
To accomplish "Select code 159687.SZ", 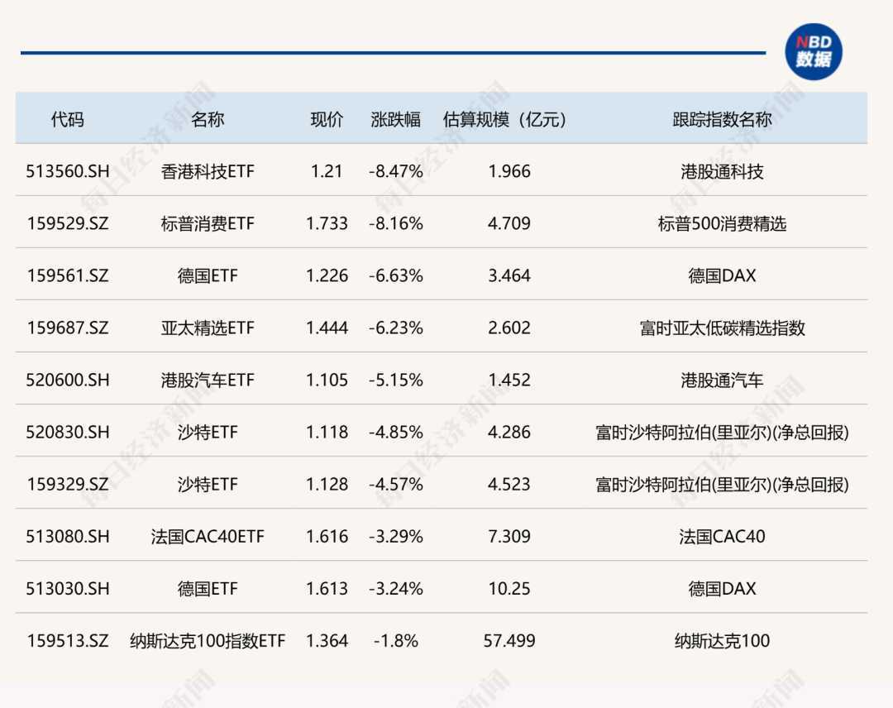I will point(67,328).
